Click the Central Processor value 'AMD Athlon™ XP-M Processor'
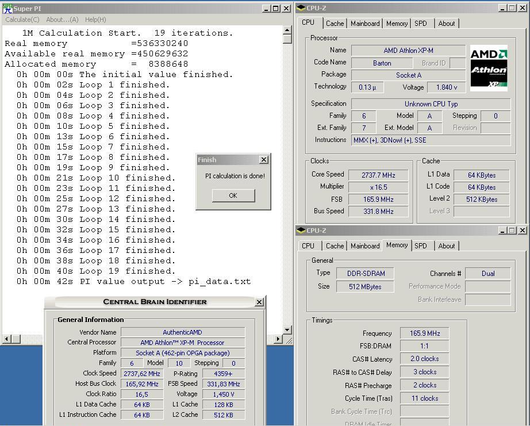This screenshot has width=530, height=426. (183, 343)
